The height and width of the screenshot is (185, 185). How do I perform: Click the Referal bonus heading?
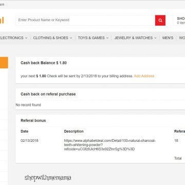pyautogui.click(x=33, y=121)
